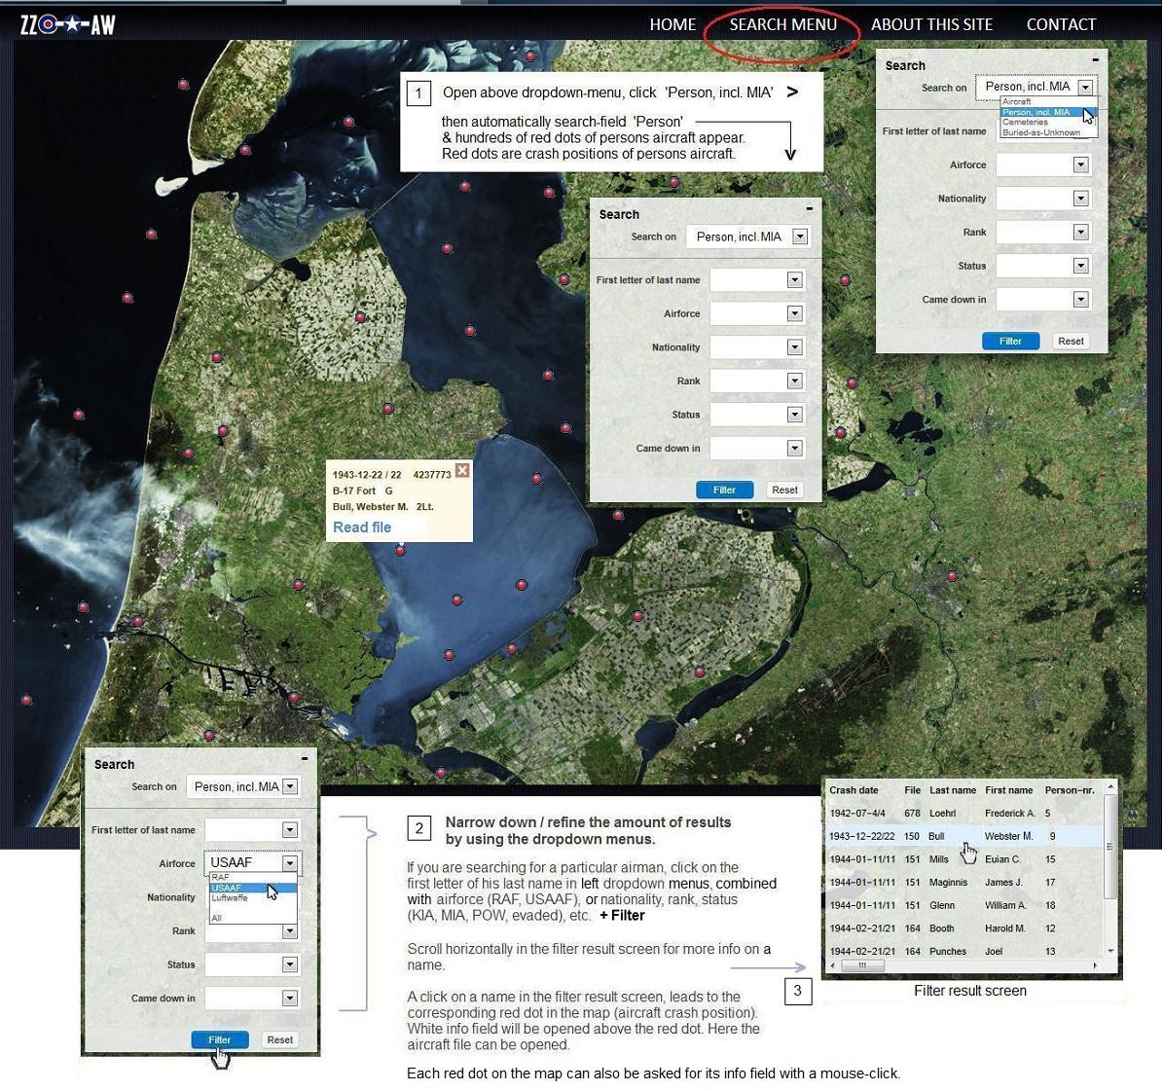Click the red dot below the Read file popup
This screenshot has height=1091, width=1163.
click(x=400, y=551)
